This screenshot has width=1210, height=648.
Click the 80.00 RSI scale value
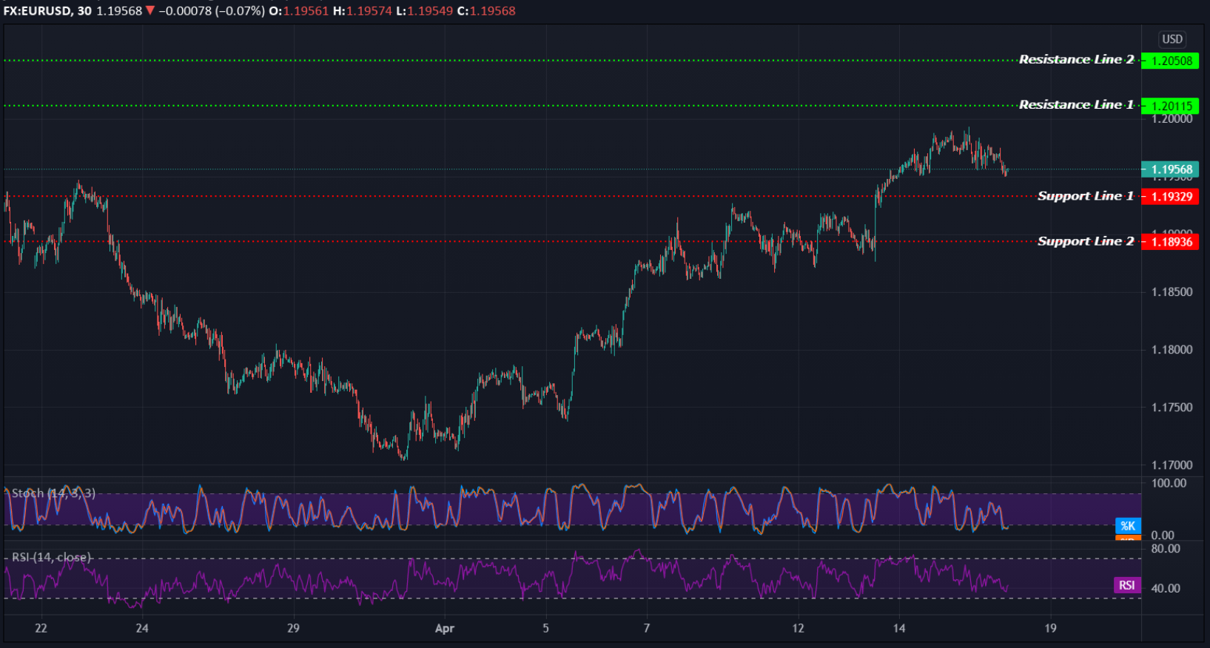(1166, 549)
